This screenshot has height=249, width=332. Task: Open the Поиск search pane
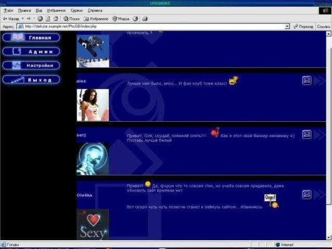click(x=72, y=19)
